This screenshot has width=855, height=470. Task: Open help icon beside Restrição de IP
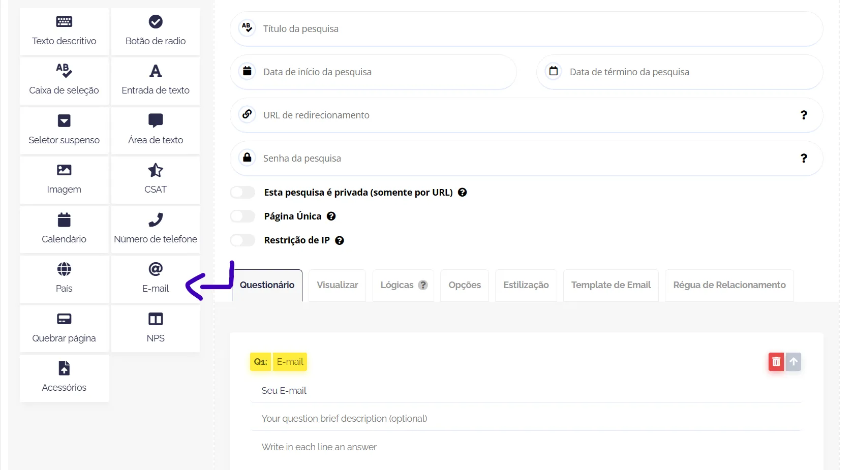point(340,240)
